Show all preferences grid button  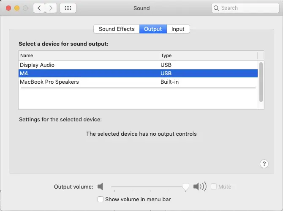coord(68,8)
